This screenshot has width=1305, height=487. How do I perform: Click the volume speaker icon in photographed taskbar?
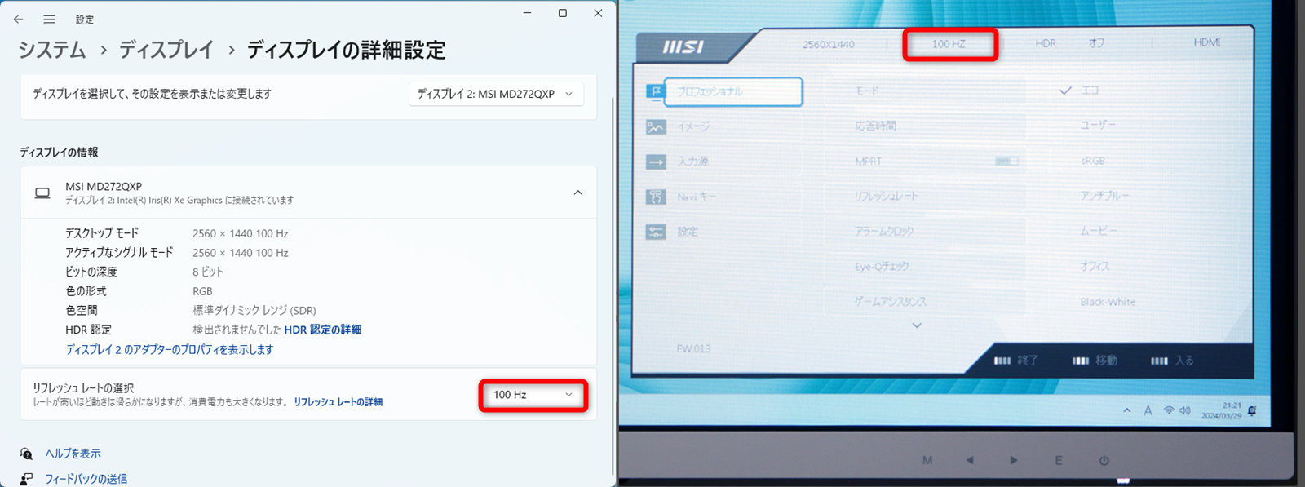point(1184,410)
